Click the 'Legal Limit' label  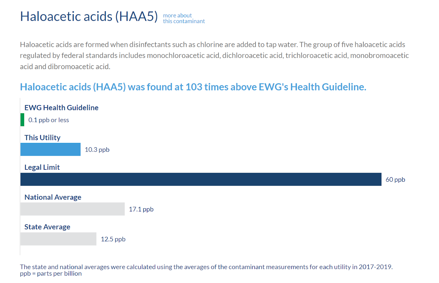pyautogui.click(x=42, y=167)
